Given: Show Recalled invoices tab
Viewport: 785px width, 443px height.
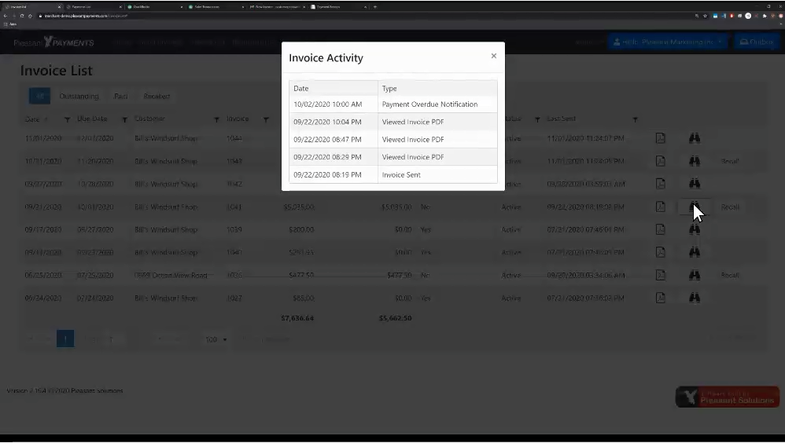Looking at the screenshot, I should [x=157, y=97].
